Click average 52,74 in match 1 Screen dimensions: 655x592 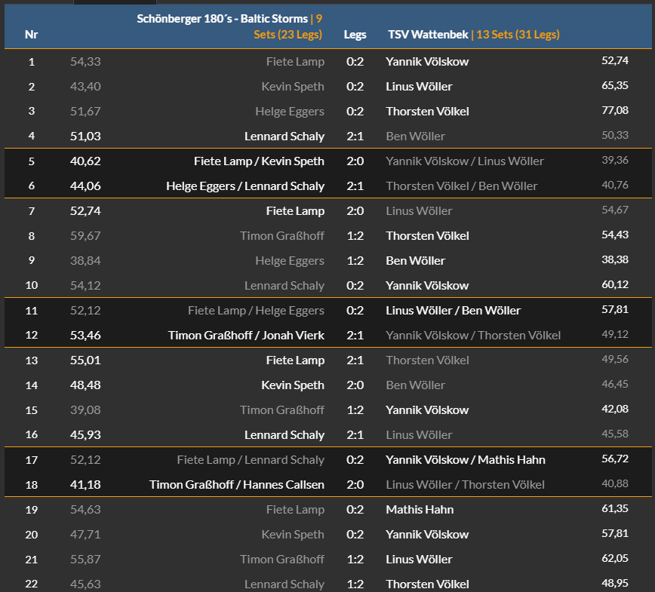pyautogui.click(x=615, y=60)
